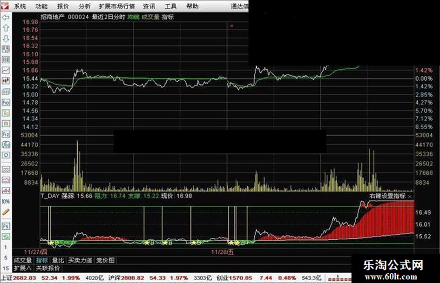Screen dimensions: 440x283
Task: Click the 创业 index value 1570.85
Action: [241, 278]
